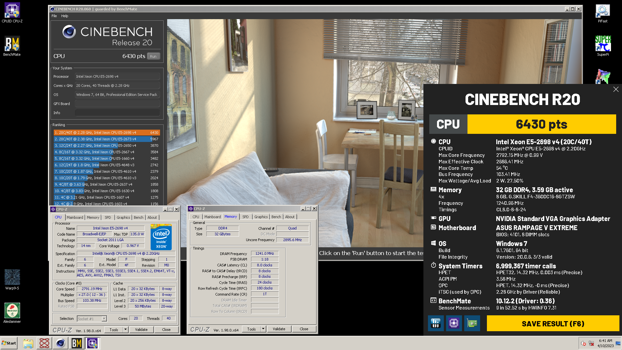This screenshot has height=350, width=622.
Task: Click the DRAM Frequency 1241.0 MHz value
Action: coord(265,253)
